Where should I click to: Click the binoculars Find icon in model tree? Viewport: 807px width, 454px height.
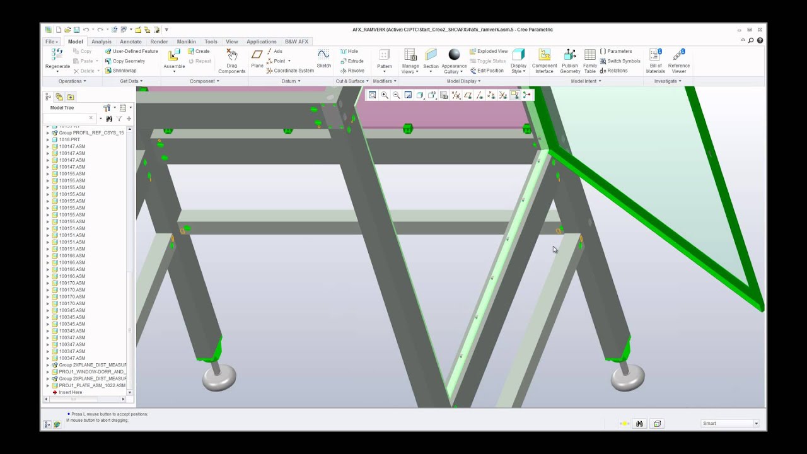(x=109, y=119)
